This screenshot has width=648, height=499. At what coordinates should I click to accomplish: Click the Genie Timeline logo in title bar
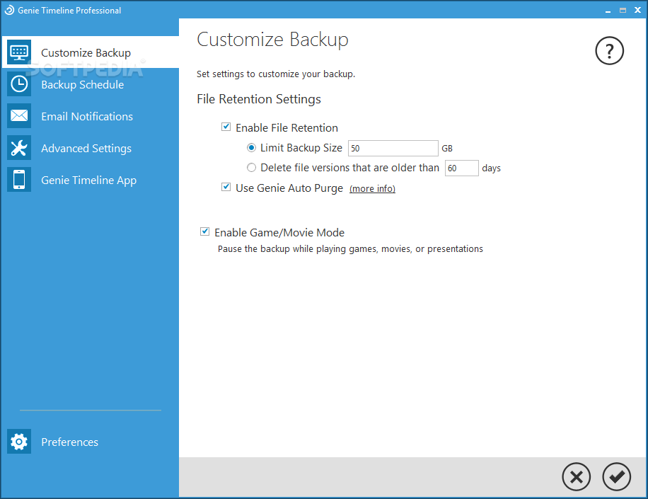click(x=9, y=10)
